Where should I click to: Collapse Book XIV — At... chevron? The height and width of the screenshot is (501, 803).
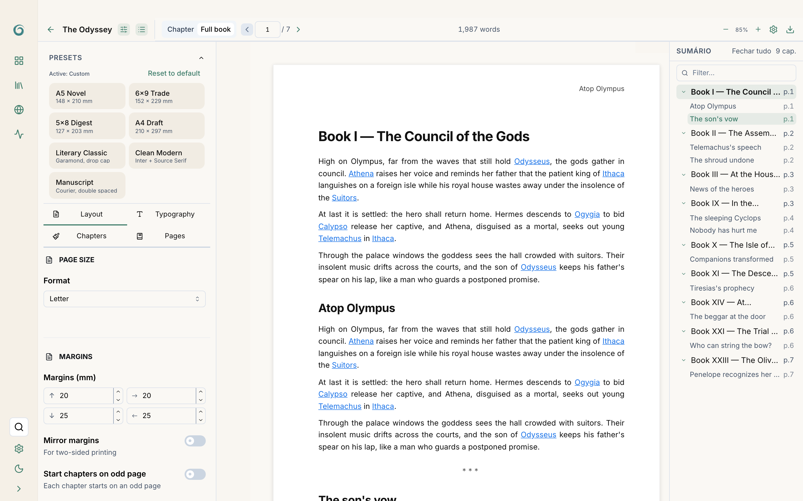(x=684, y=303)
